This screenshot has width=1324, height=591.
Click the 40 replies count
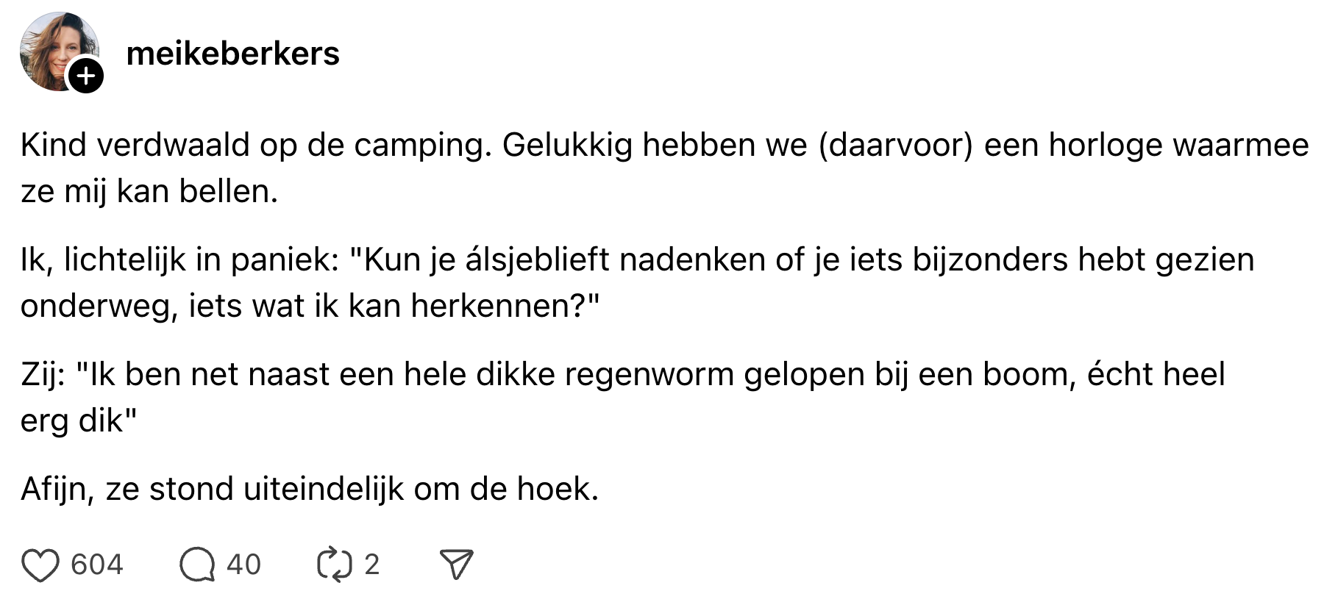point(243,565)
